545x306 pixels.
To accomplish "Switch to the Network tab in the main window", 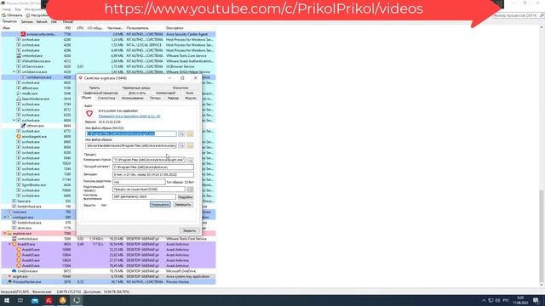I will [x=42, y=21].
